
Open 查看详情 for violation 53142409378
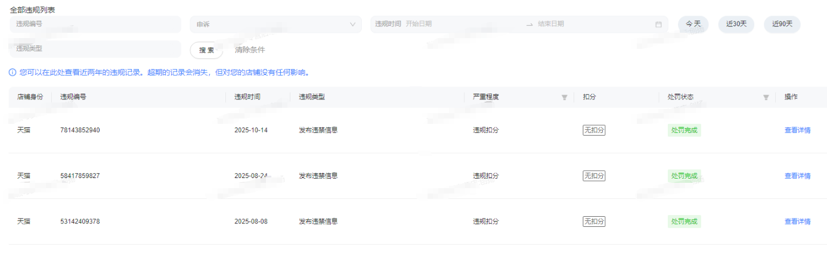coord(797,222)
